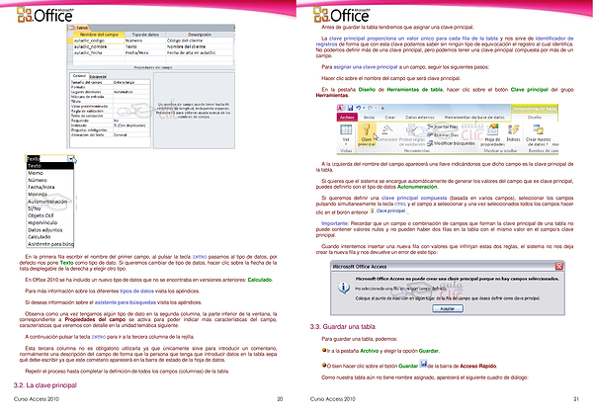This screenshot has width=593, height=419.
Task: Open the Datos externos ribbon tab
Action: pos(420,118)
